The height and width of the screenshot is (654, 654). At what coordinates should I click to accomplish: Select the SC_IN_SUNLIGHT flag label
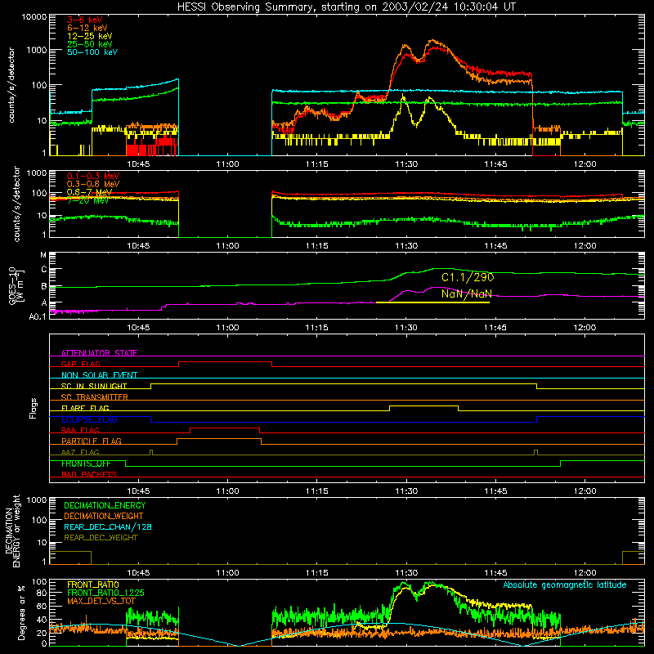pos(94,386)
